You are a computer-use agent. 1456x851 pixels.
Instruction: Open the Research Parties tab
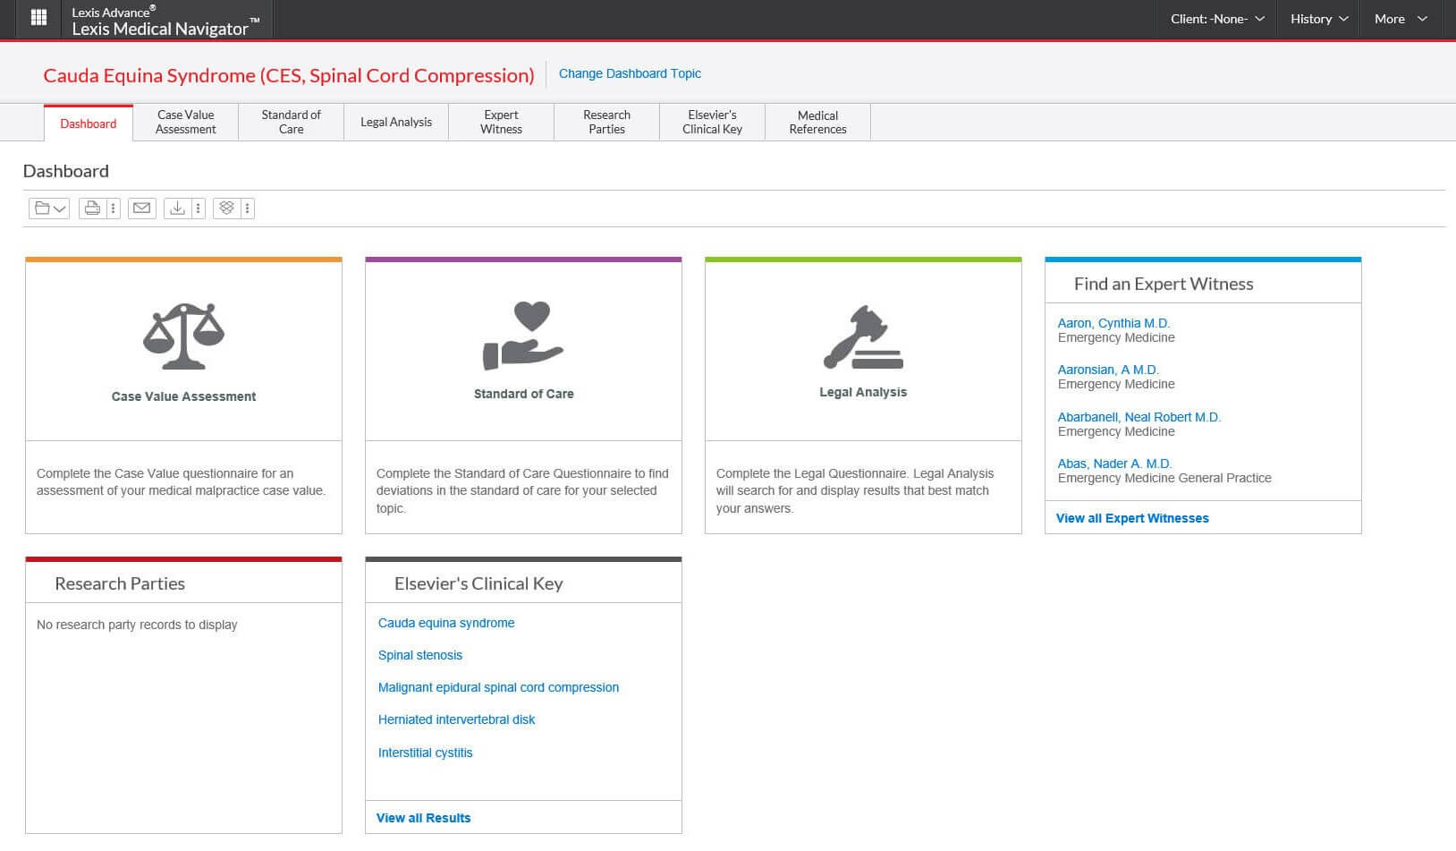coord(607,122)
